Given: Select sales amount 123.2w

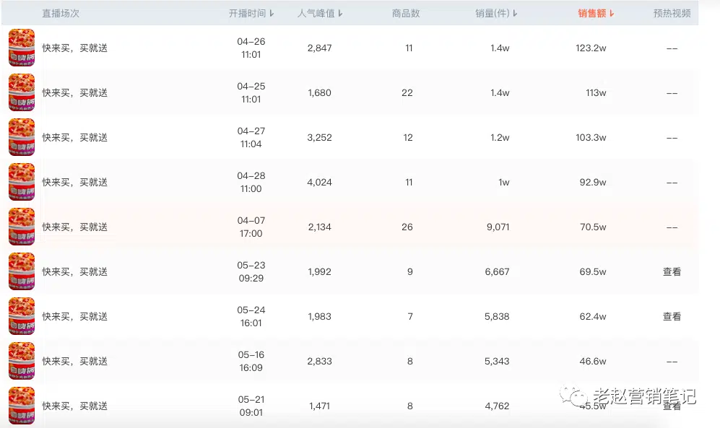Looking at the screenshot, I should tap(591, 48).
